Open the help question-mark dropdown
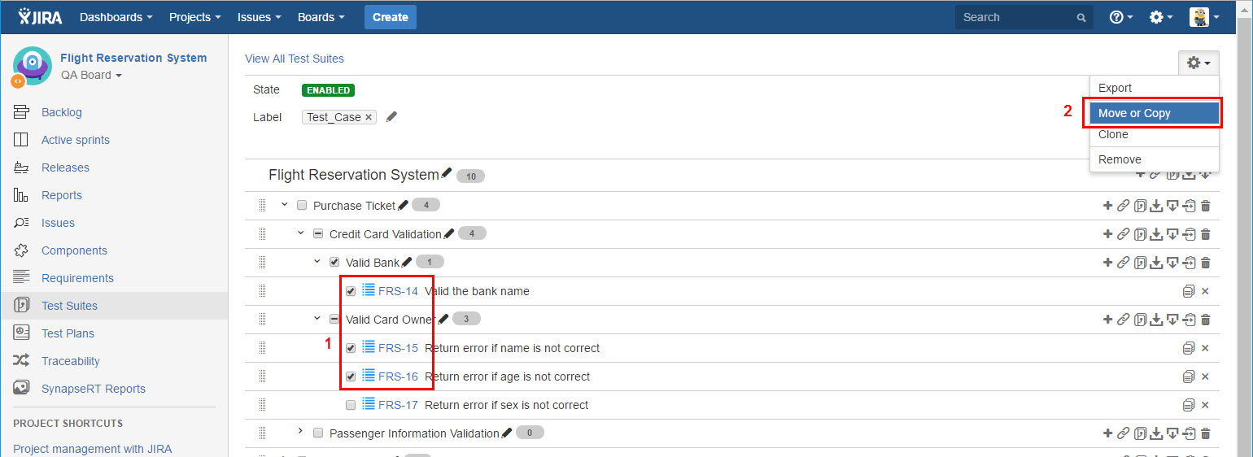The image size is (1253, 457). pos(1121,17)
